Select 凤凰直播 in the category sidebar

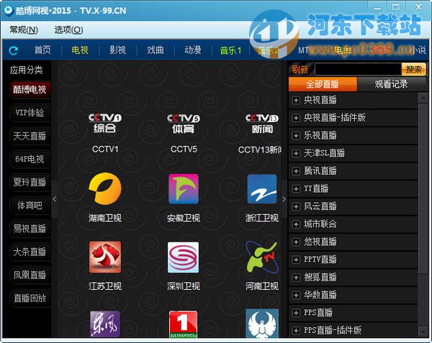coord(30,275)
